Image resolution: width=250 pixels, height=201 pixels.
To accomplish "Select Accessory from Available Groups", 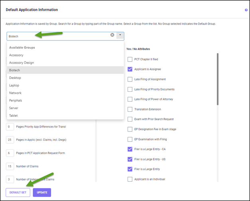I will (x=16, y=55).
